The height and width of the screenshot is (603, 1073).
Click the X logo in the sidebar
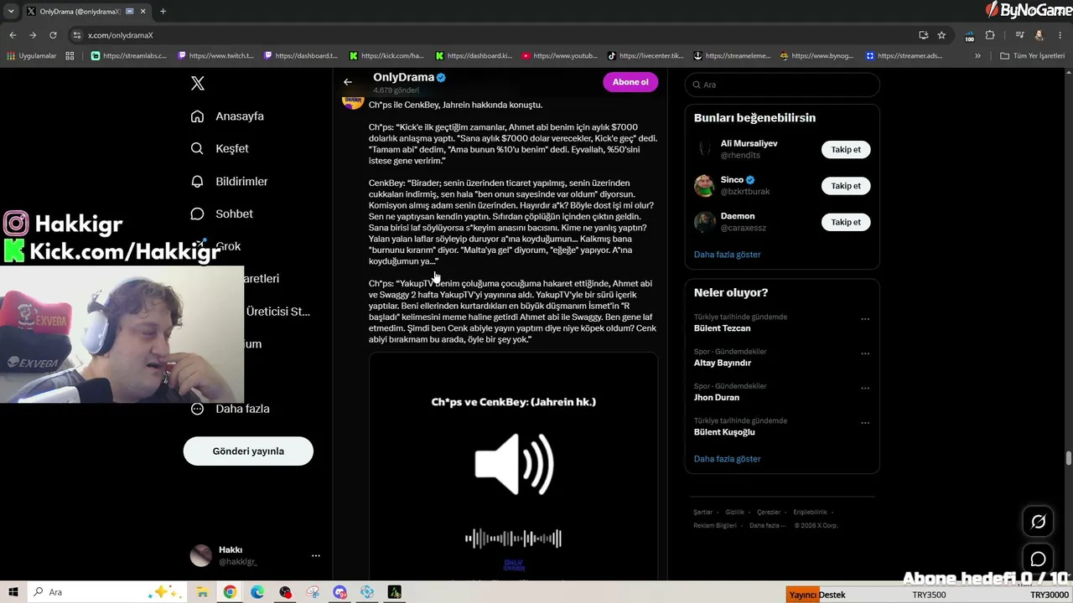[198, 83]
